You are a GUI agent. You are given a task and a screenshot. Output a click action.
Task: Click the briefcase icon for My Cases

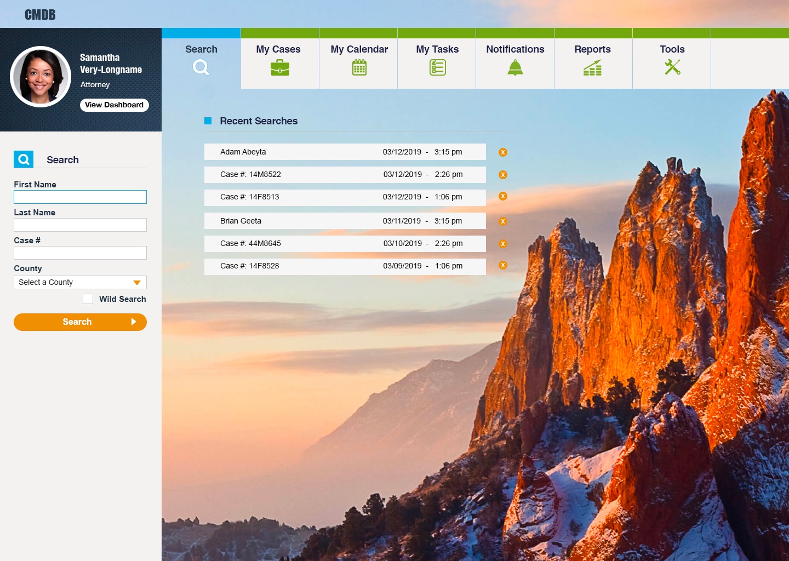[280, 67]
